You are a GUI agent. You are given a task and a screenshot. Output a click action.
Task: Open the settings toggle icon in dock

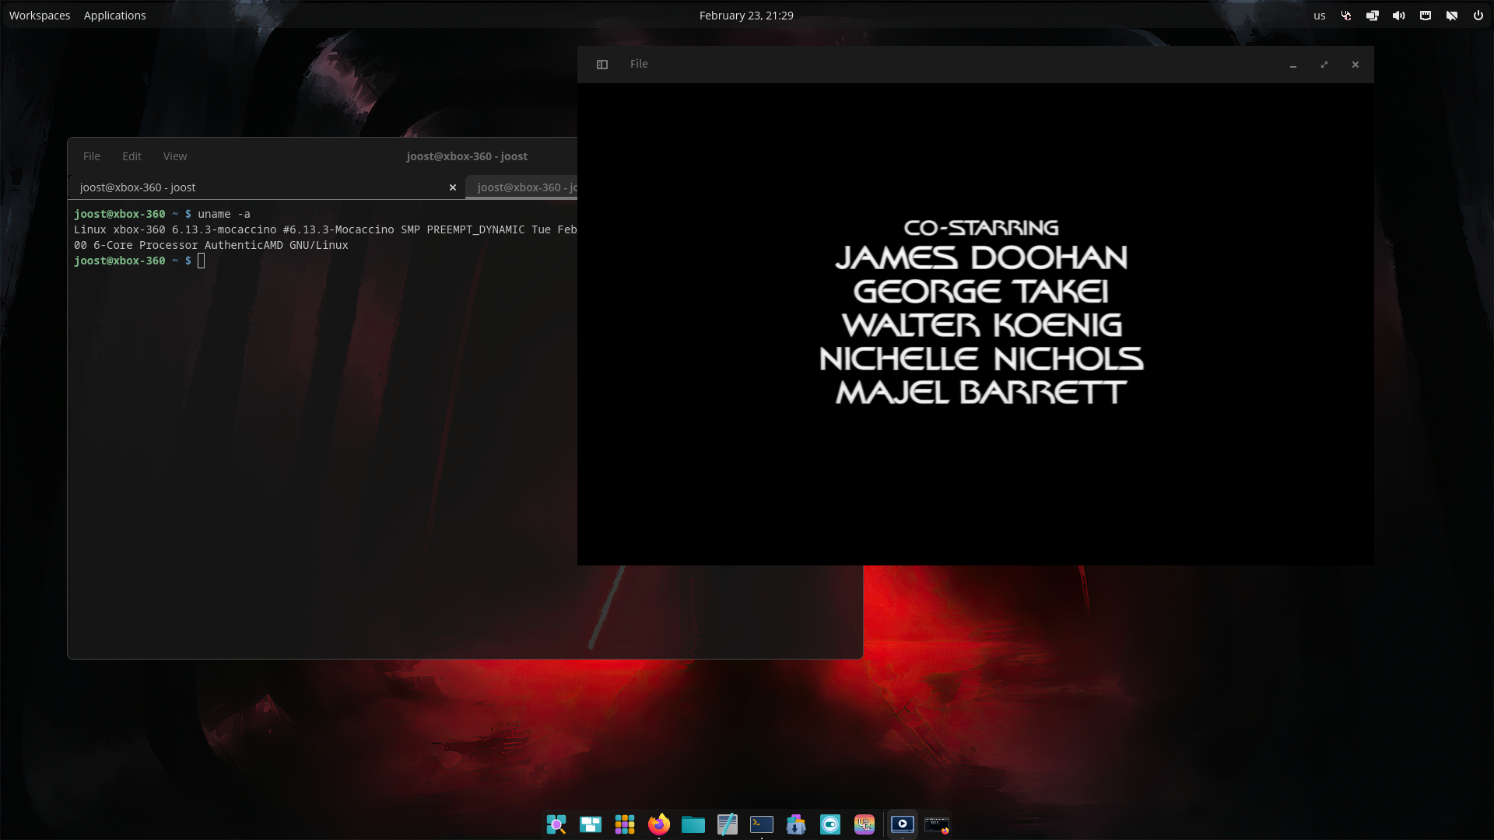click(830, 824)
